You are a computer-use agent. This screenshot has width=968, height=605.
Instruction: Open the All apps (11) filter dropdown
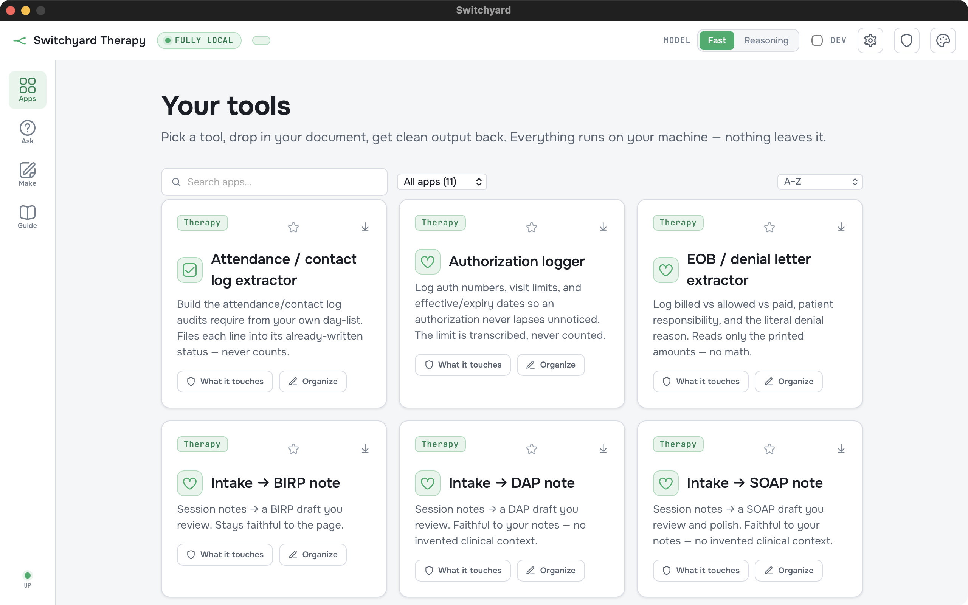[x=442, y=181]
